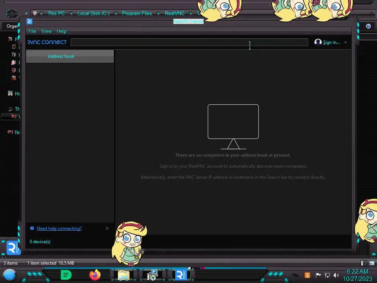377x283 pixels.
Task: Click the RealVNC Viewer taskbar icon
Action: (181, 275)
